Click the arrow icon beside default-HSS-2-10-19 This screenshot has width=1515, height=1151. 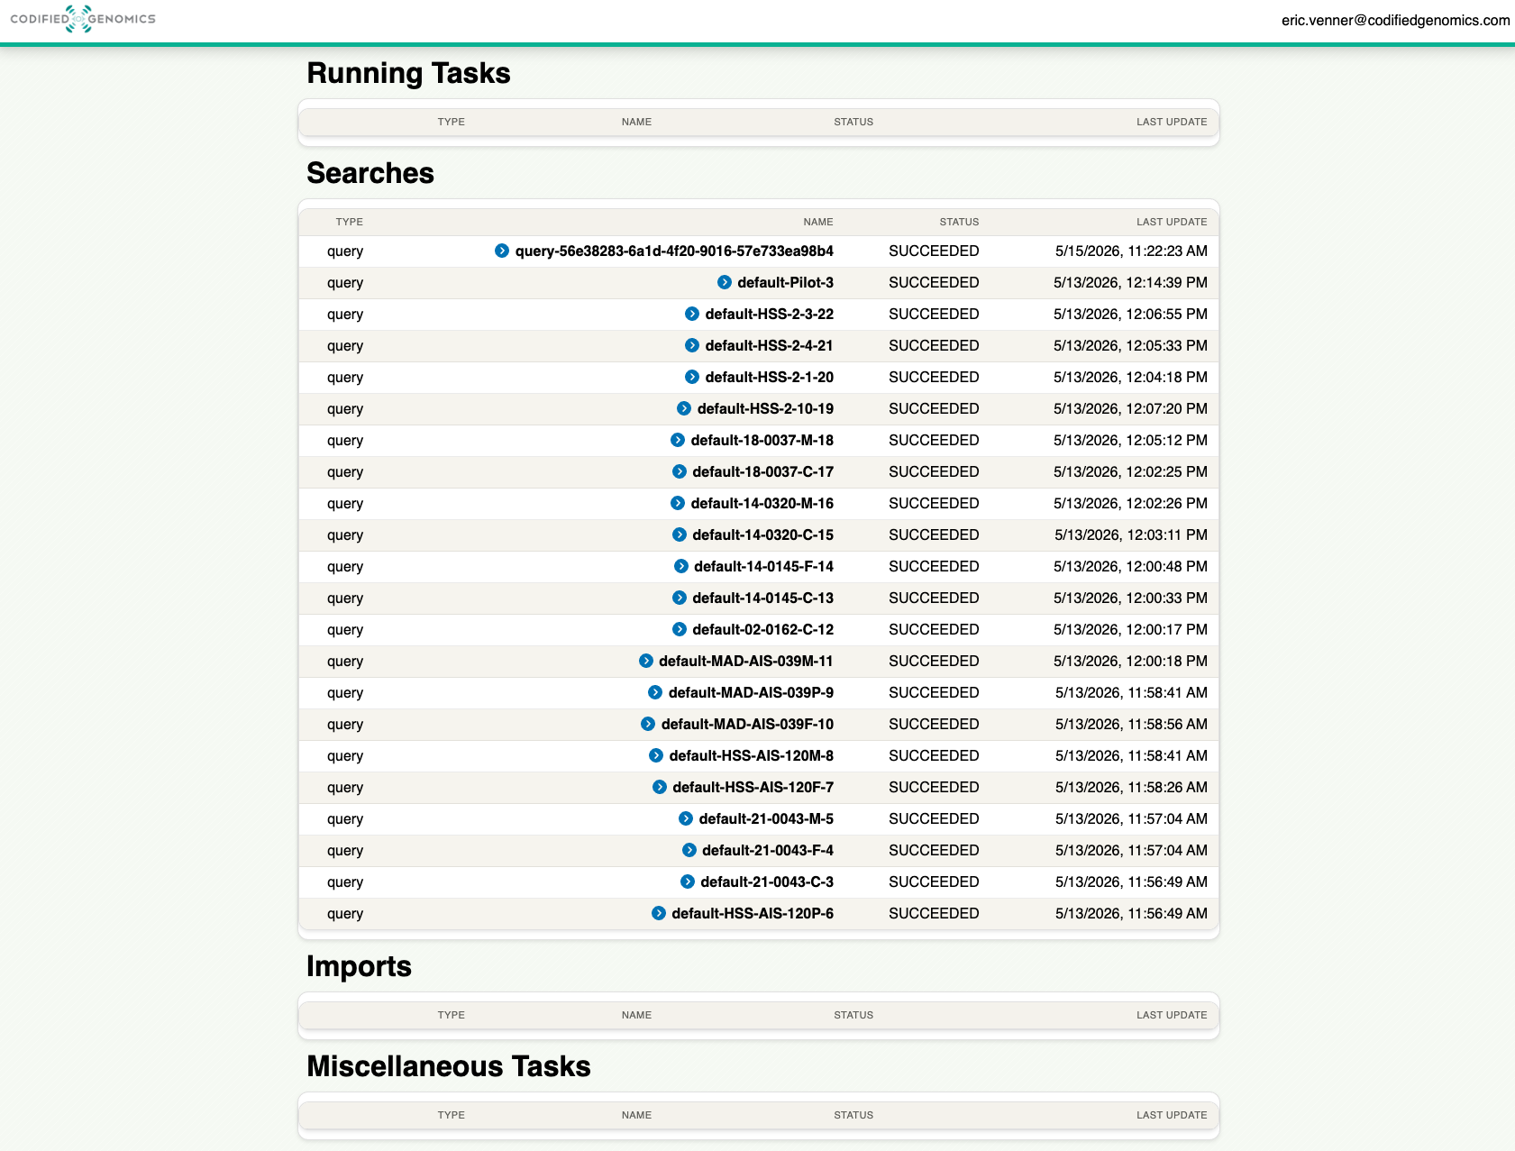[x=684, y=408]
